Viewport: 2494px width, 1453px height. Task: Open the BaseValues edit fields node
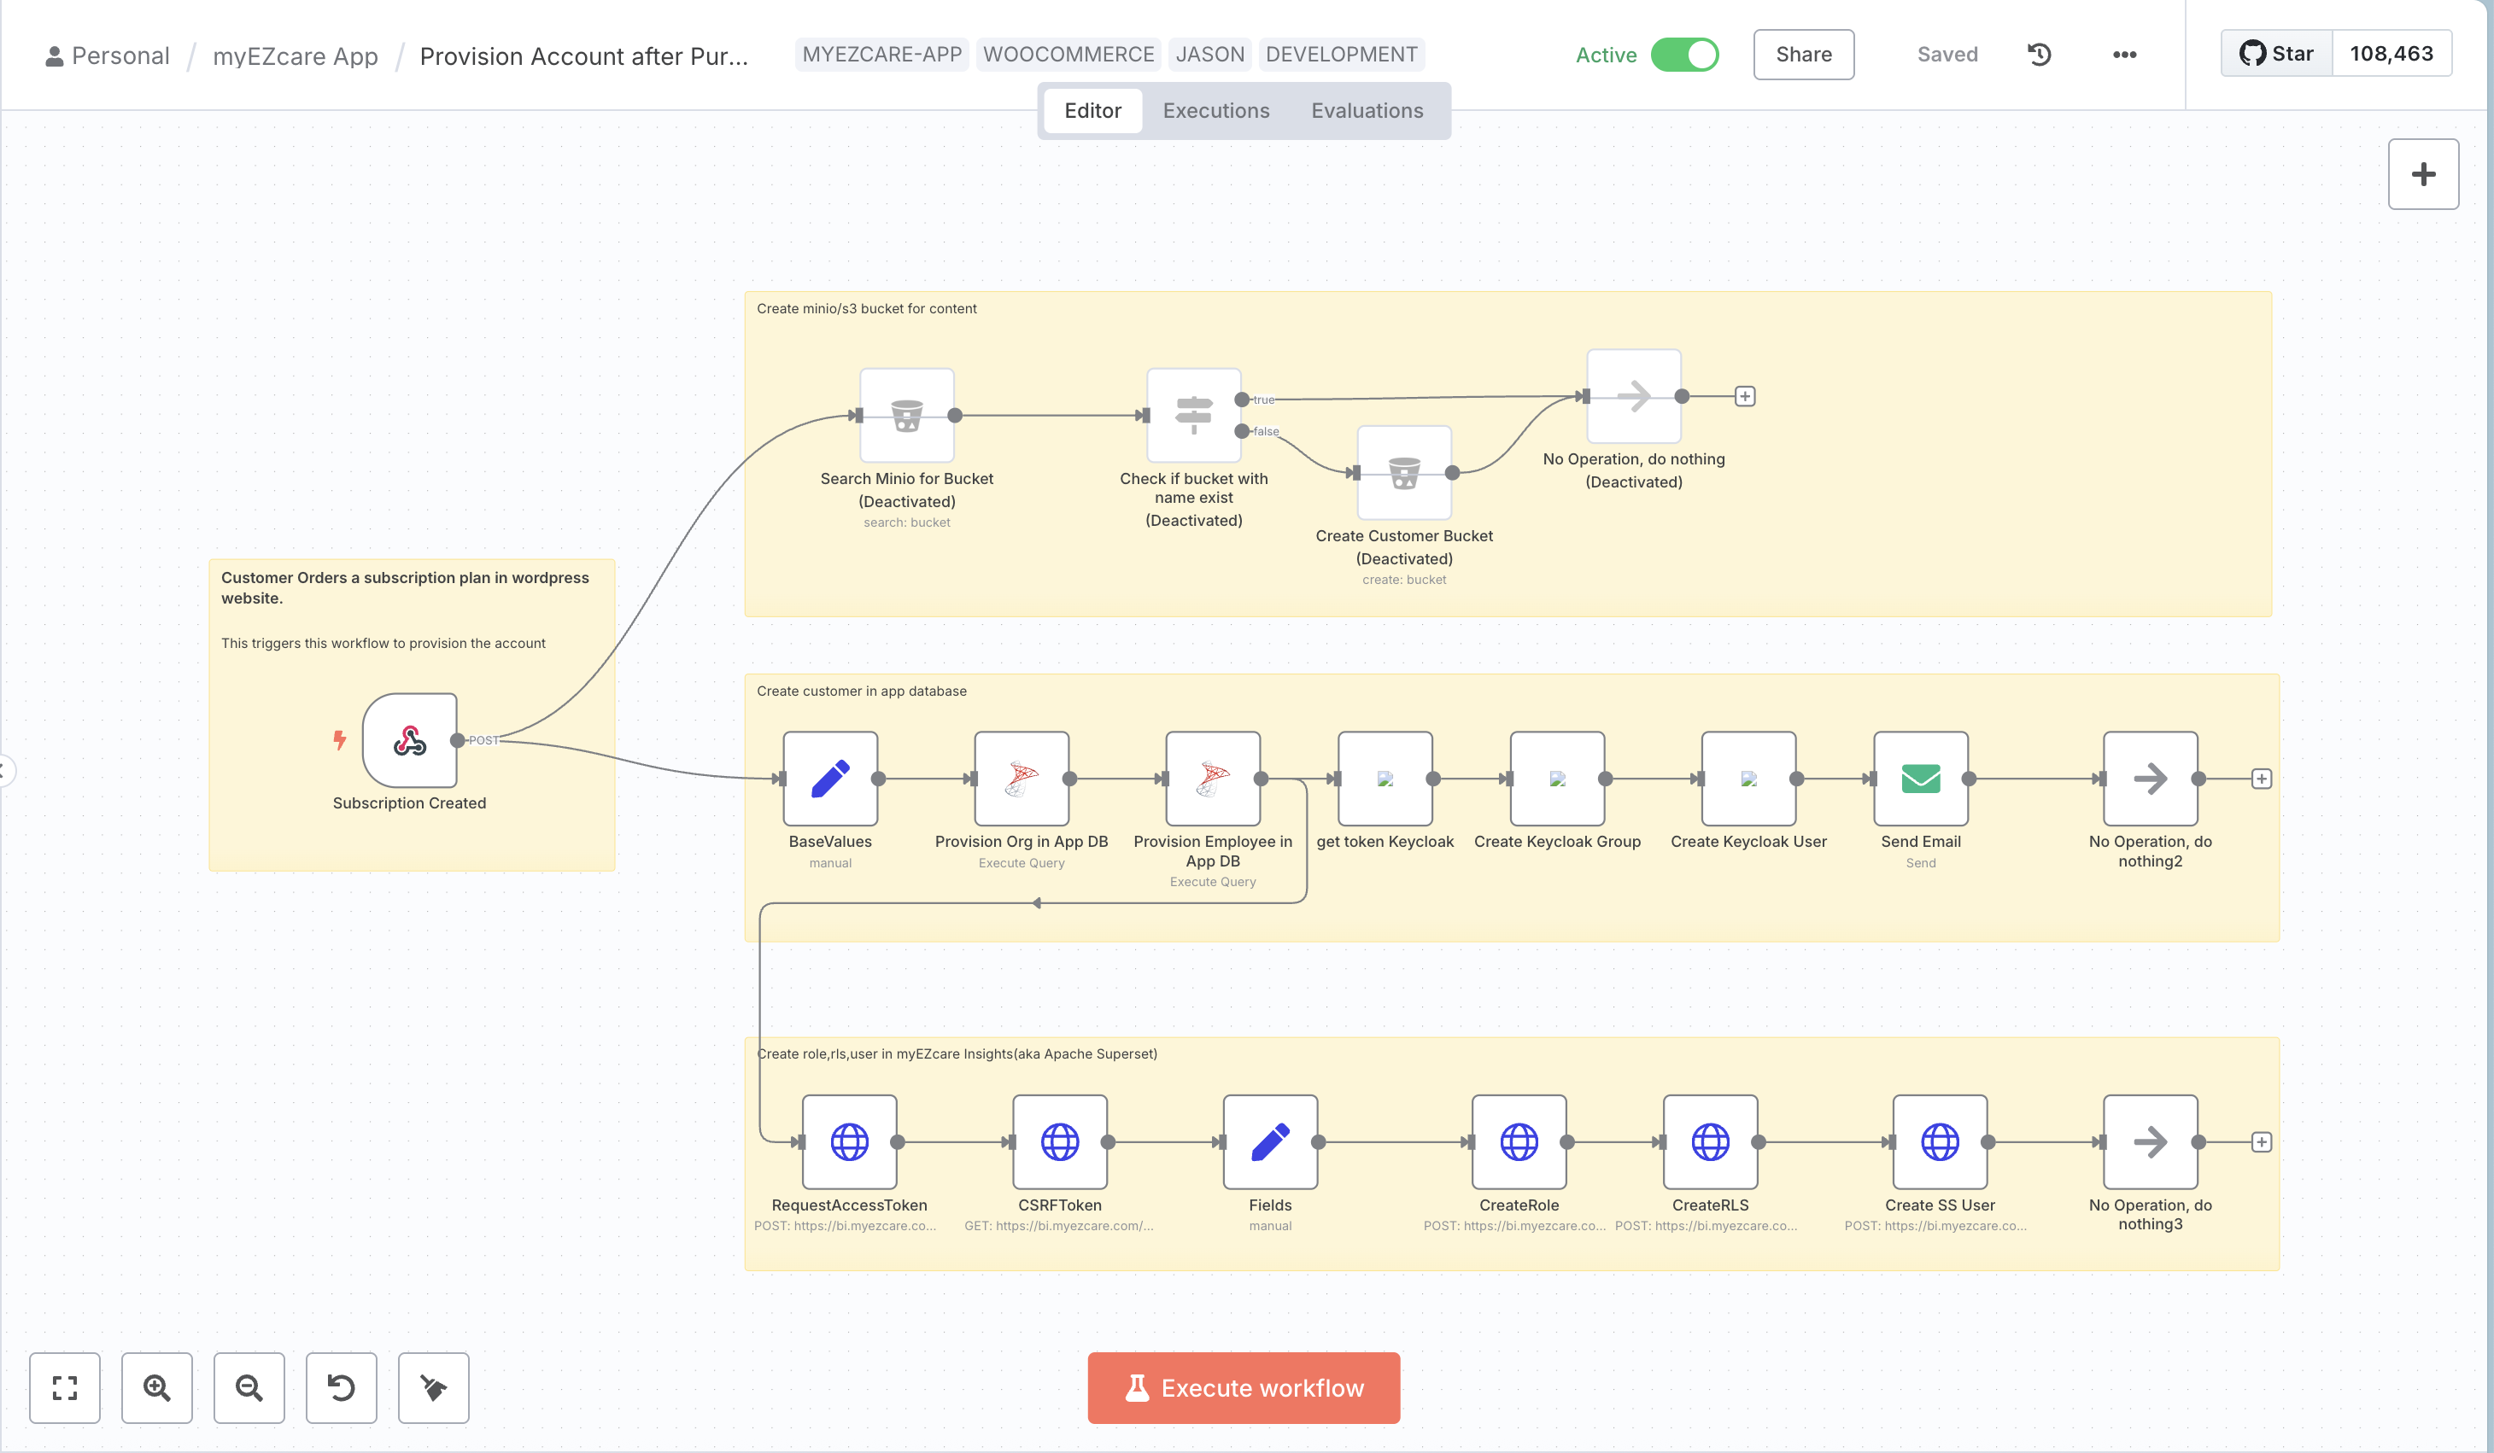829,779
